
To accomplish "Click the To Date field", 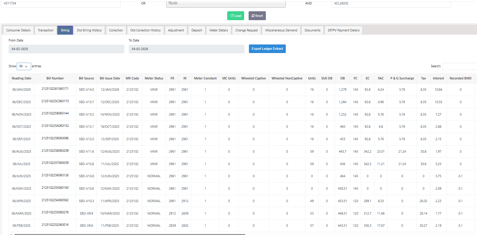I will click(x=186, y=49).
